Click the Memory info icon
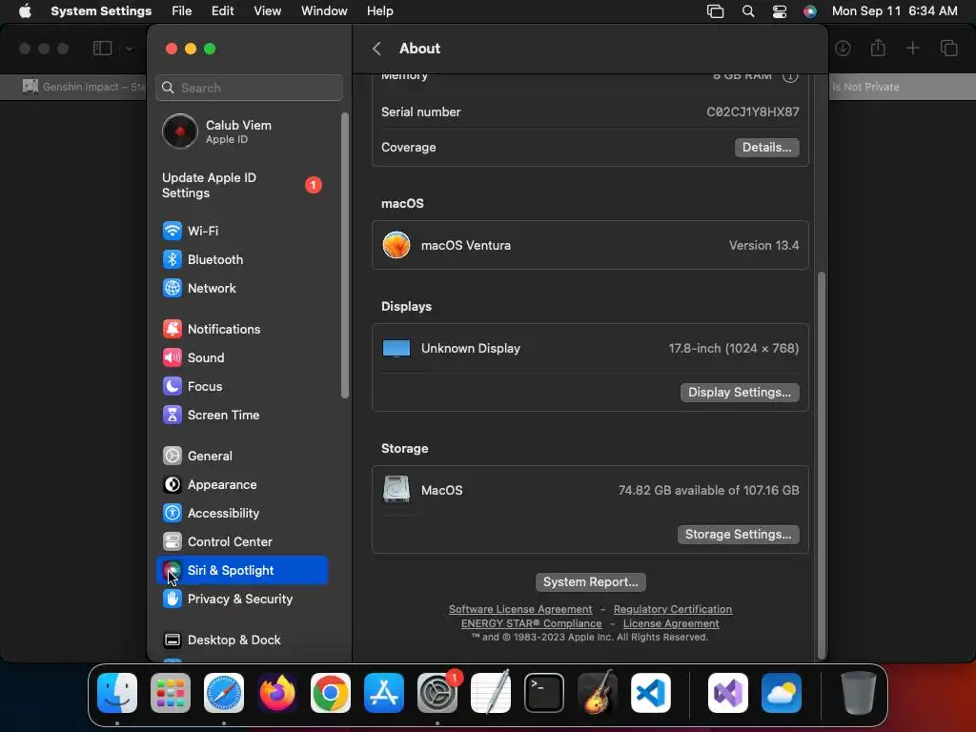 pos(790,76)
